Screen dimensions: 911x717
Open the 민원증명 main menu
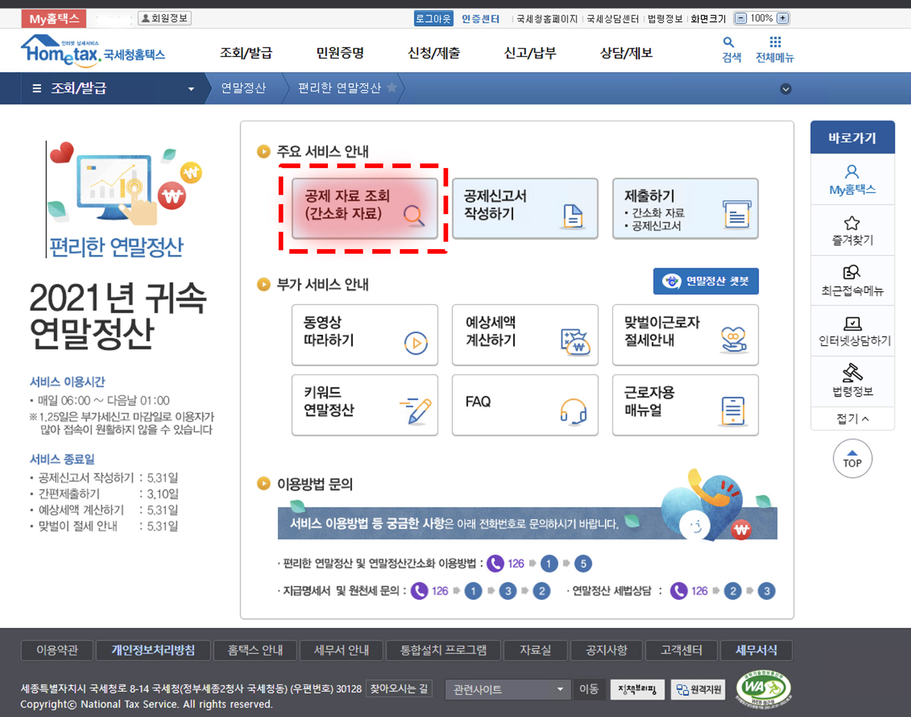(x=340, y=53)
